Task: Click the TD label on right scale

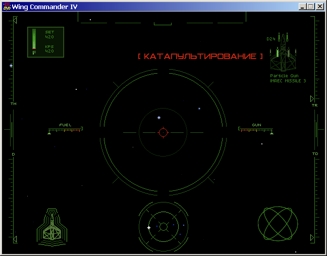Action: (x=315, y=153)
